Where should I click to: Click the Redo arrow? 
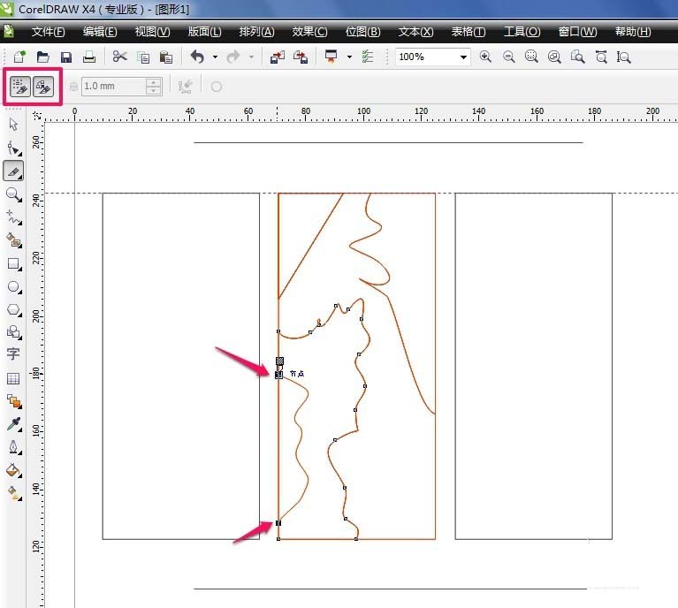click(x=233, y=57)
